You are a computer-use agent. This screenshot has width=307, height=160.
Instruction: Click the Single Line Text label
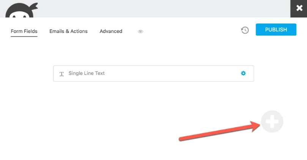[x=87, y=73]
